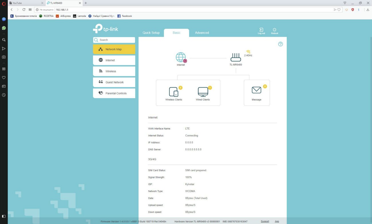The height and width of the screenshot is (224, 372).
Task: Select Parental Controls in the sidebar
Action: click(x=114, y=93)
